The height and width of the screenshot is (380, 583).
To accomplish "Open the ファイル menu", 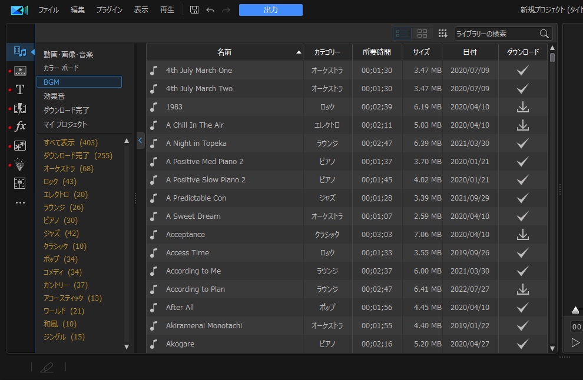I will [49, 10].
